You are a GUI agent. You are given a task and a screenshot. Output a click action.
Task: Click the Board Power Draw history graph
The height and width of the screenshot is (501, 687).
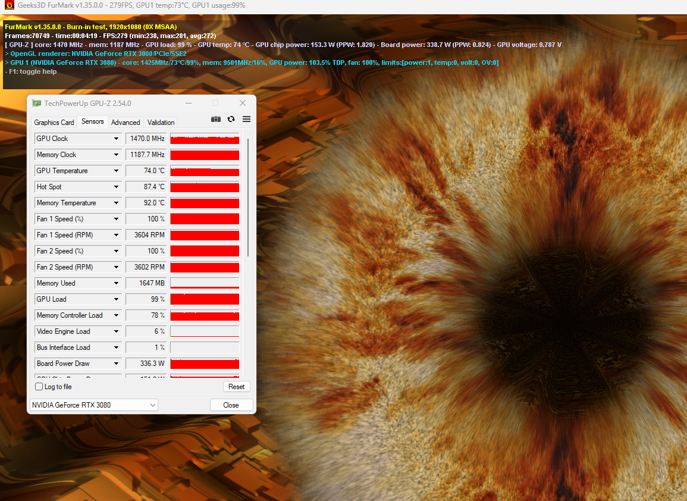pyautogui.click(x=205, y=364)
